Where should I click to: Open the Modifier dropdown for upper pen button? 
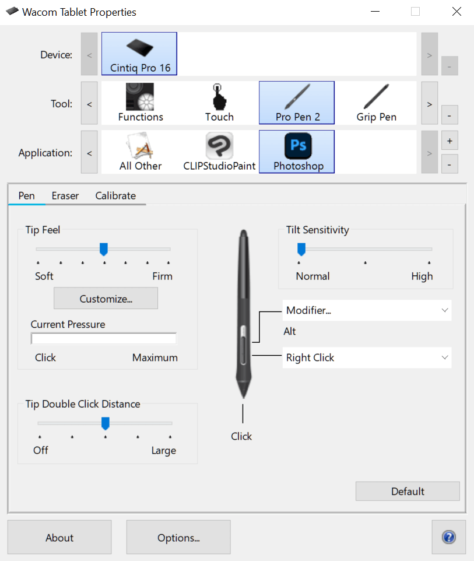[x=367, y=310]
